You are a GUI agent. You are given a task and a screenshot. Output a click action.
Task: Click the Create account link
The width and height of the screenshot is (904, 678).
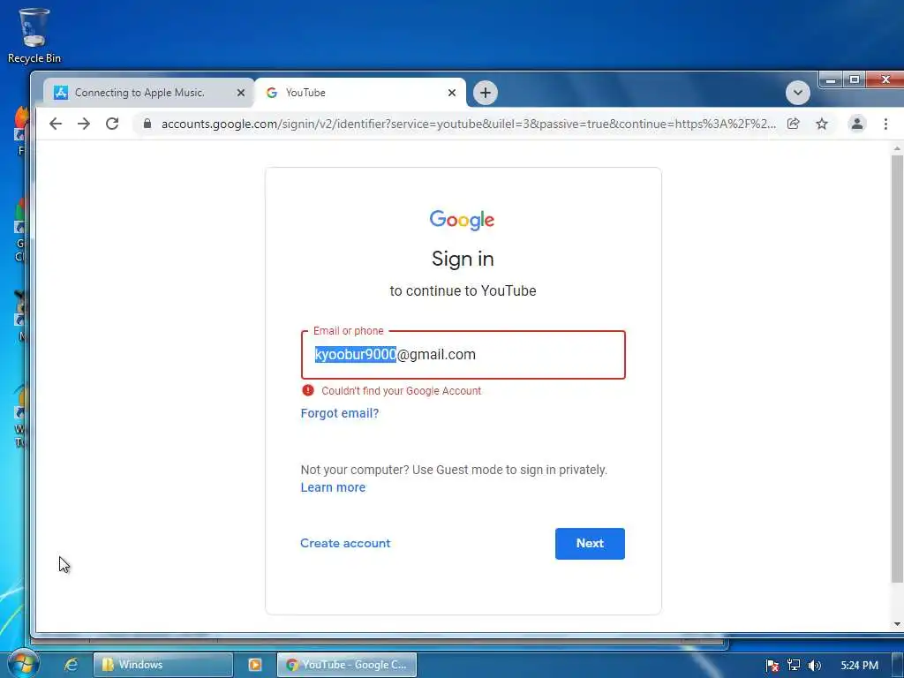tap(345, 543)
